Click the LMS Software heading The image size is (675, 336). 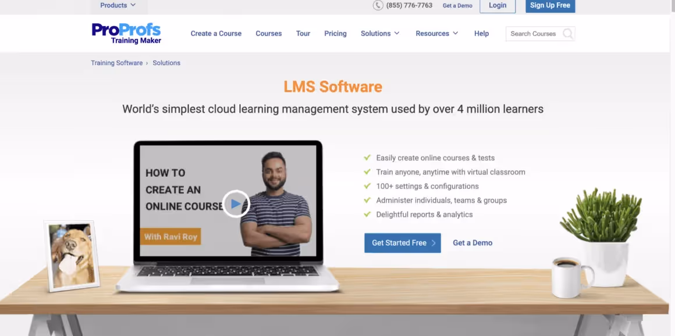click(x=333, y=87)
